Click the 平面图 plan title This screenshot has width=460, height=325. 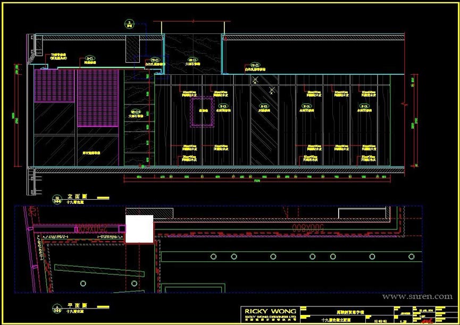(x=78, y=305)
